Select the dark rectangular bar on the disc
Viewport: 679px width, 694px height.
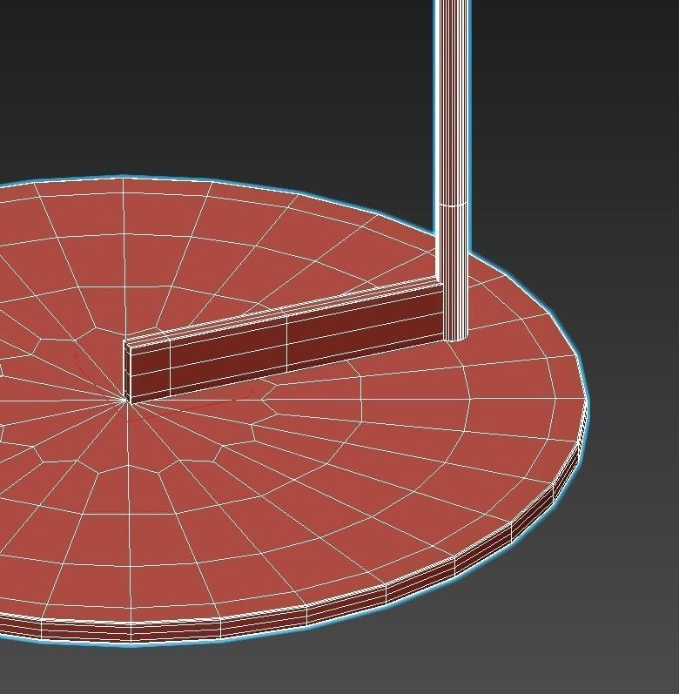click(x=283, y=340)
